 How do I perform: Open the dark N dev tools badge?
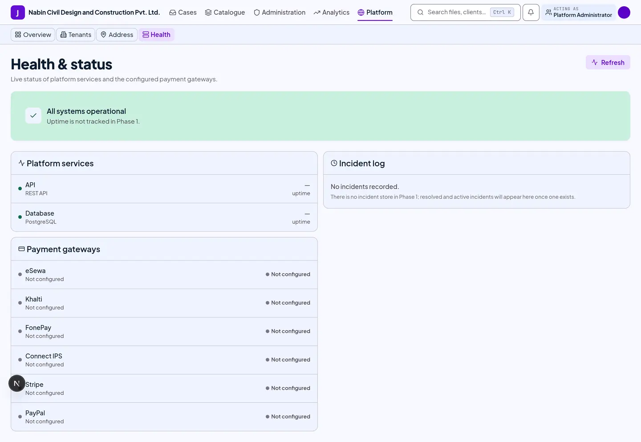17,383
